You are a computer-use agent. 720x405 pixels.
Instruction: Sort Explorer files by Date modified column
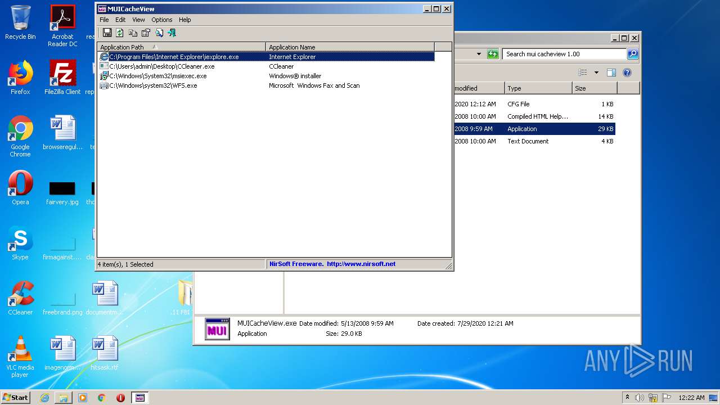[479, 88]
